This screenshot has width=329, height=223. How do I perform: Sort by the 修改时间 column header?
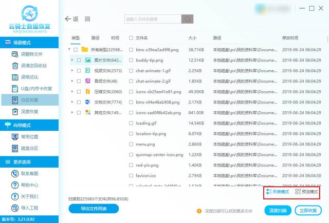[290, 38]
